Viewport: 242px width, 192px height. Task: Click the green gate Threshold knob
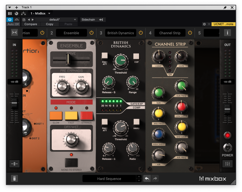point(121,61)
